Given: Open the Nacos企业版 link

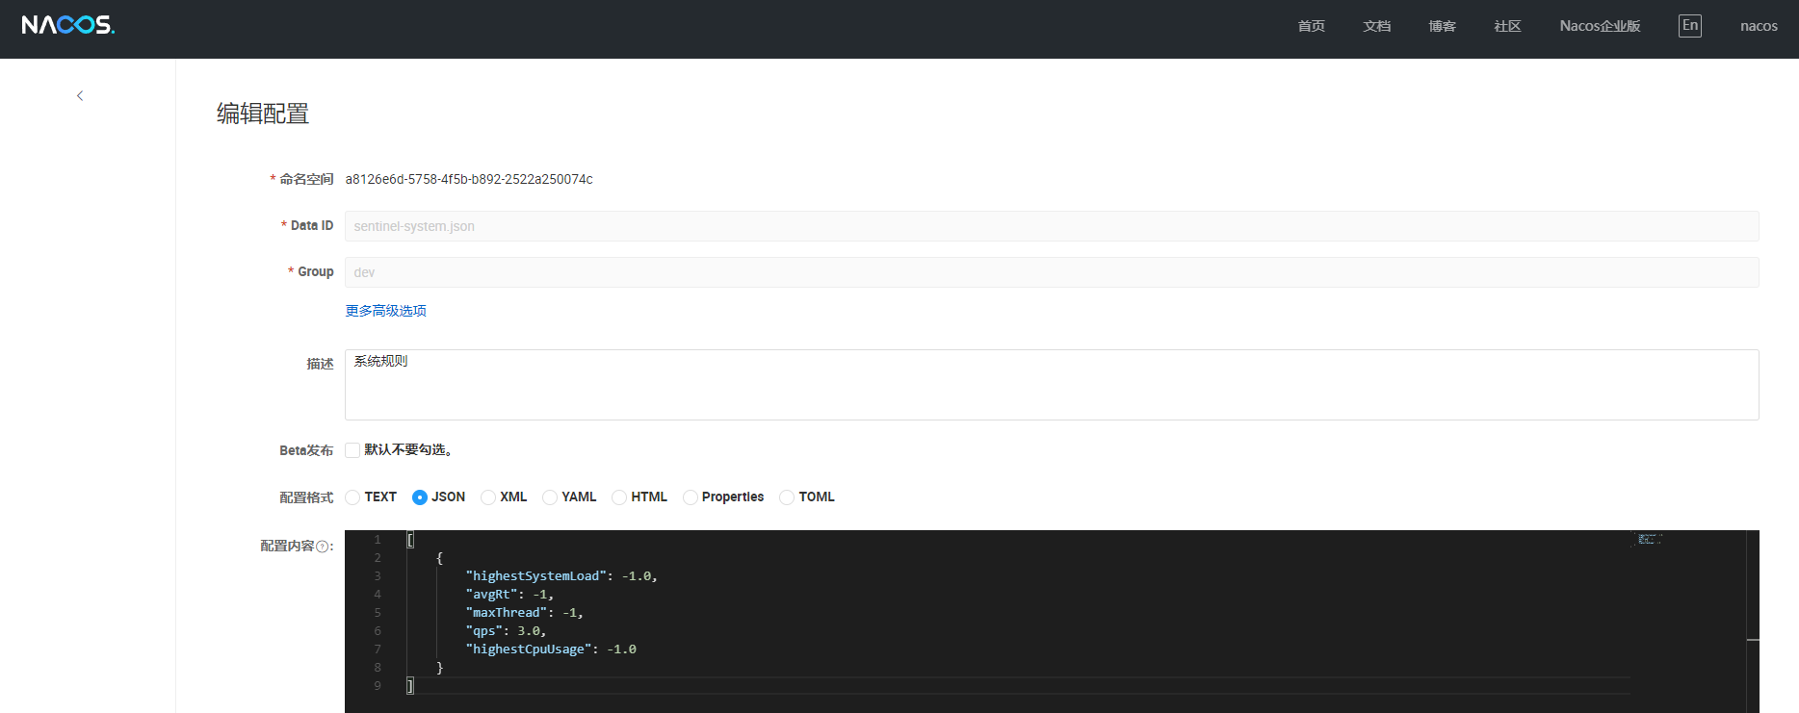Looking at the screenshot, I should coord(1600,26).
